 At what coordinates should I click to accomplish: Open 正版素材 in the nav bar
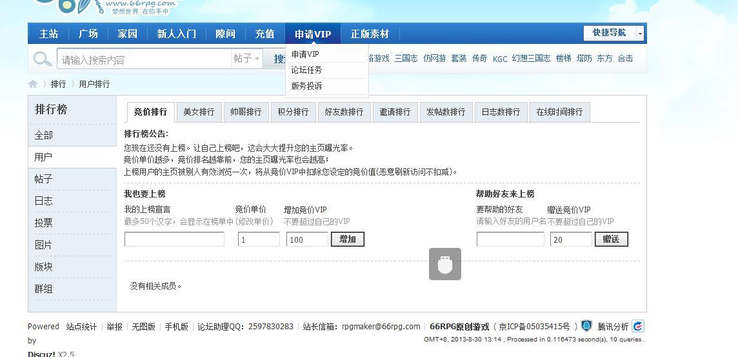(x=370, y=34)
